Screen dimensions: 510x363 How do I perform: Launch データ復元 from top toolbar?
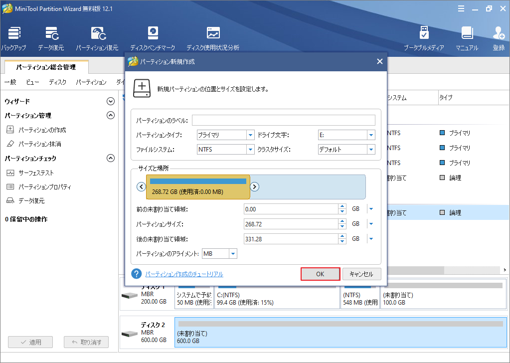pos(51,38)
